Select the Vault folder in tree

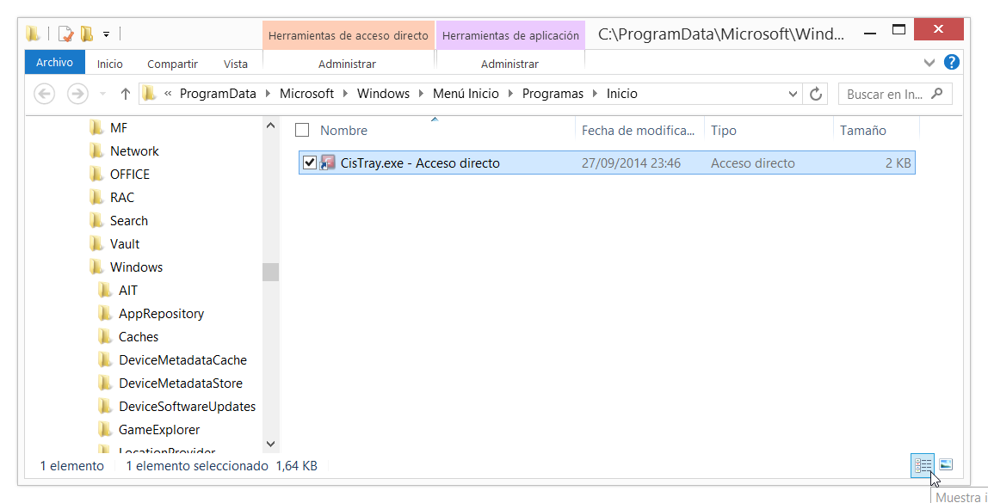[125, 244]
